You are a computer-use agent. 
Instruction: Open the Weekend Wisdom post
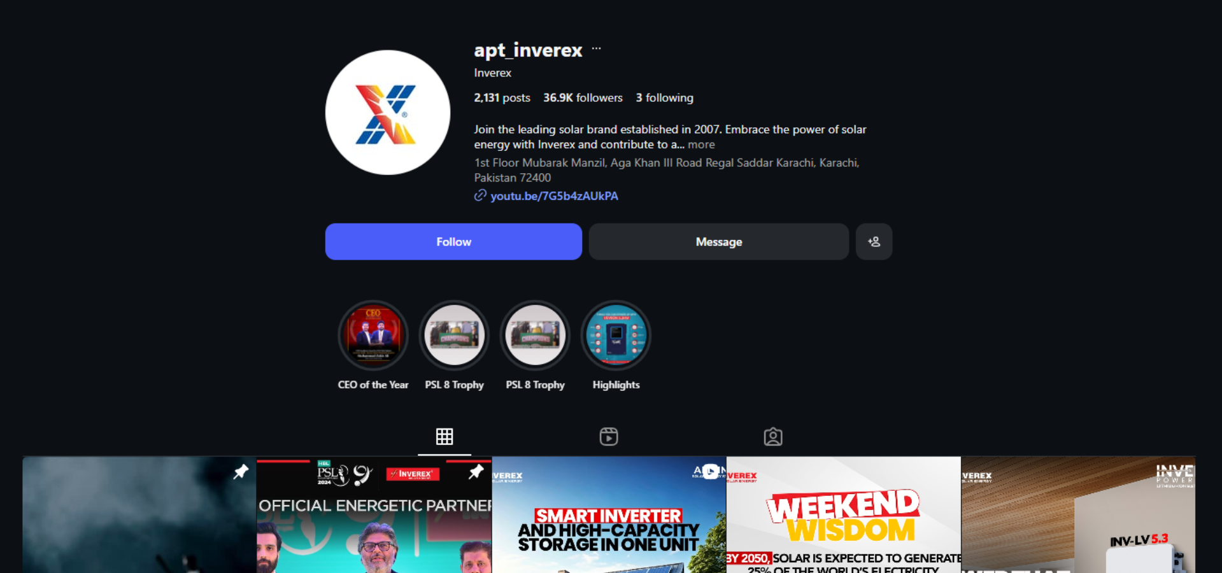[843, 516]
